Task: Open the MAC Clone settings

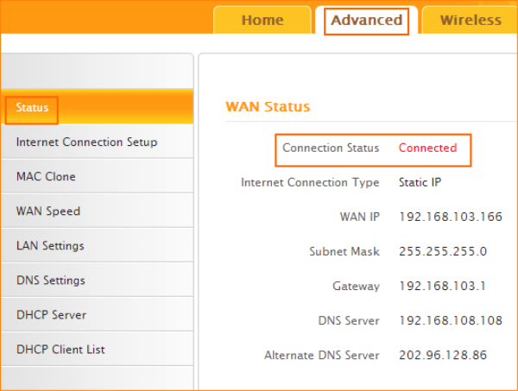Action: (x=46, y=176)
